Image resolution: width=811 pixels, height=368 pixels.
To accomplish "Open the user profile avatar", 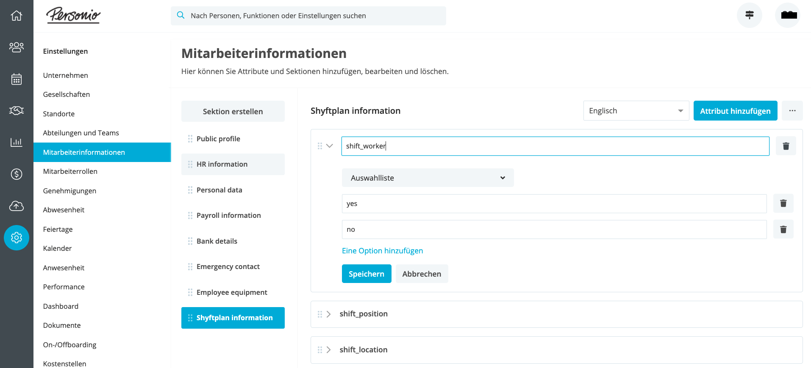I will coord(788,15).
